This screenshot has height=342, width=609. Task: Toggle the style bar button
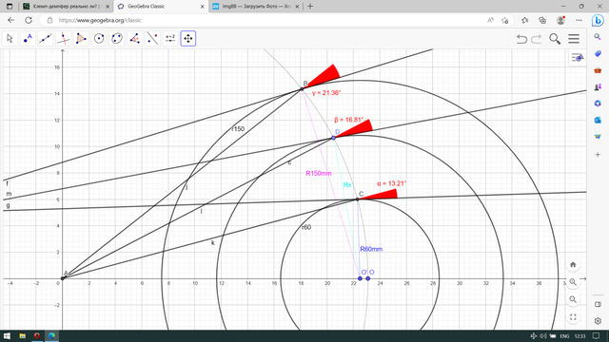click(578, 58)
